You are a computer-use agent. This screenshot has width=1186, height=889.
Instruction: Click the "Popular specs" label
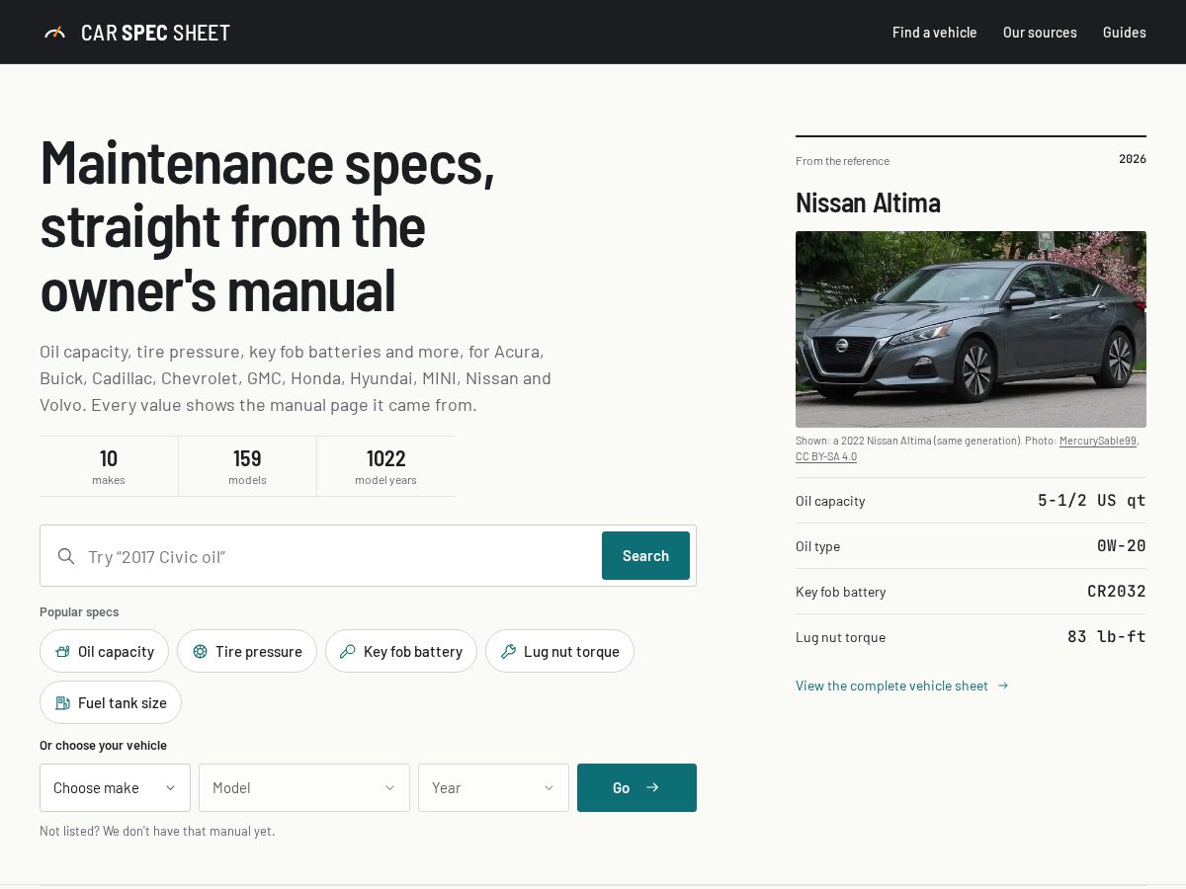pos(79,612)
